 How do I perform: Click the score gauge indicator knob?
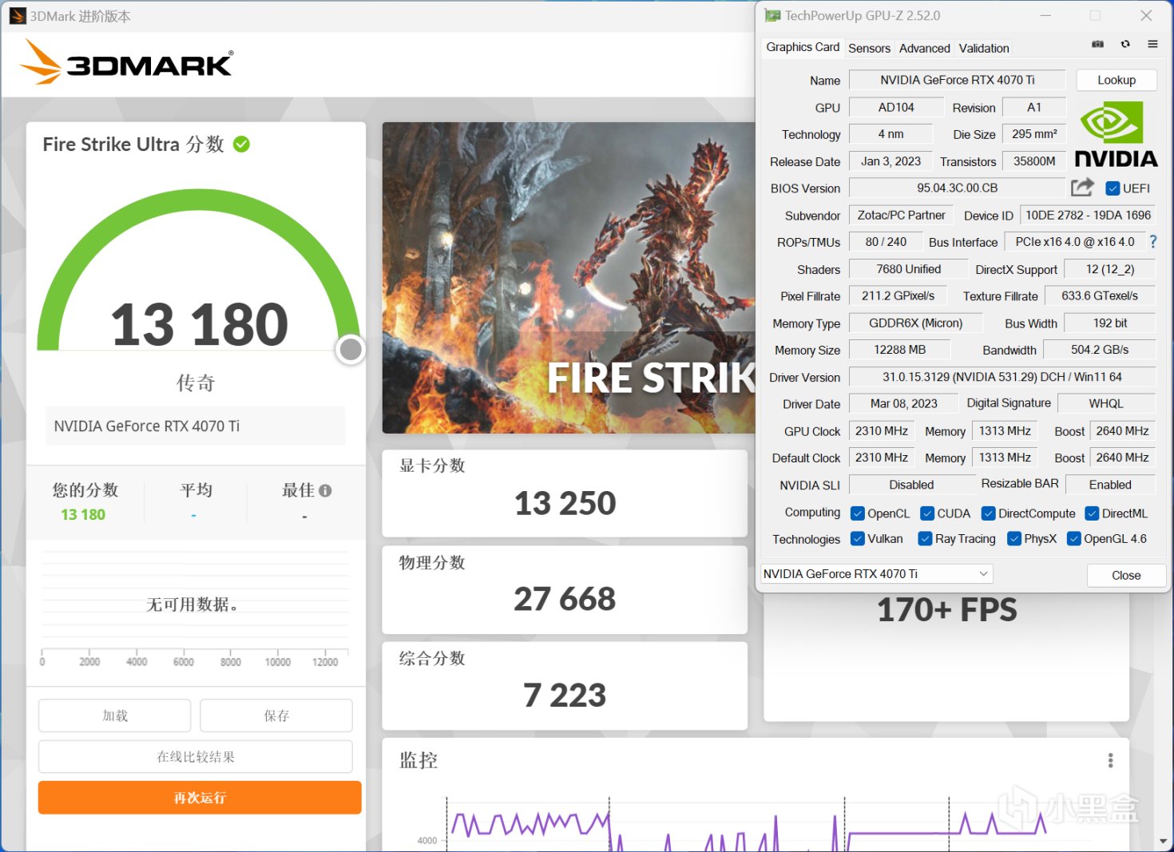point(351,349)
